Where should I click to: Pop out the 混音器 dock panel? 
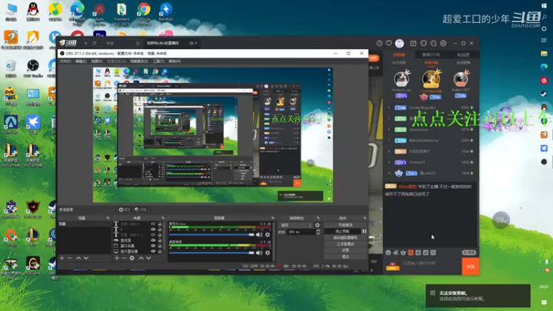272,218
